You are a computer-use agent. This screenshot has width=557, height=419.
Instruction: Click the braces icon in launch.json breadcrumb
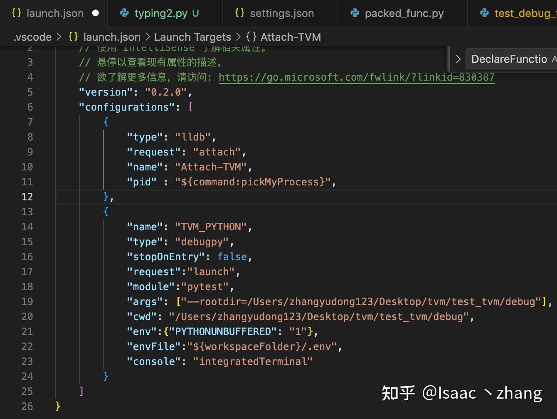(x=73, y=37)
